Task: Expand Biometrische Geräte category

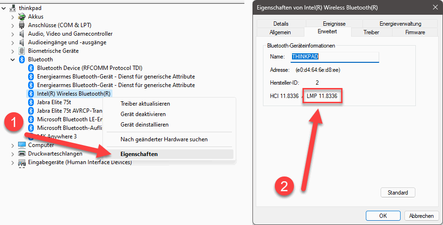Action: pos(12,51)
